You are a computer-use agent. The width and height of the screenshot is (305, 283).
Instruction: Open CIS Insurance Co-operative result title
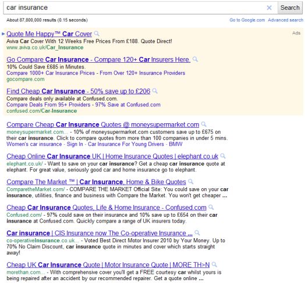[x=100, y=233]
